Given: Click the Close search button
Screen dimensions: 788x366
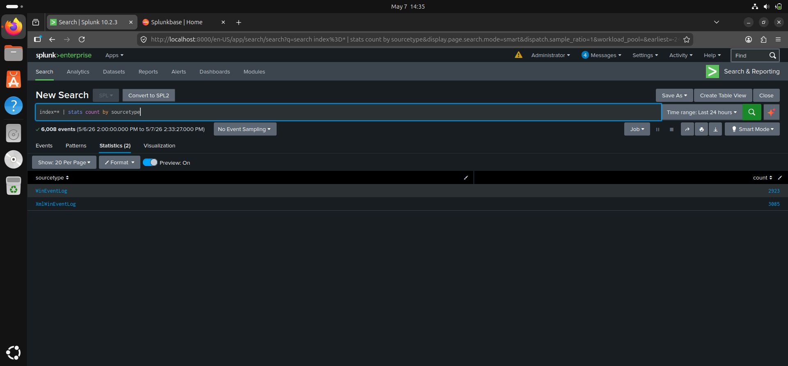Looking at the screenshot, I should [766, 95].
